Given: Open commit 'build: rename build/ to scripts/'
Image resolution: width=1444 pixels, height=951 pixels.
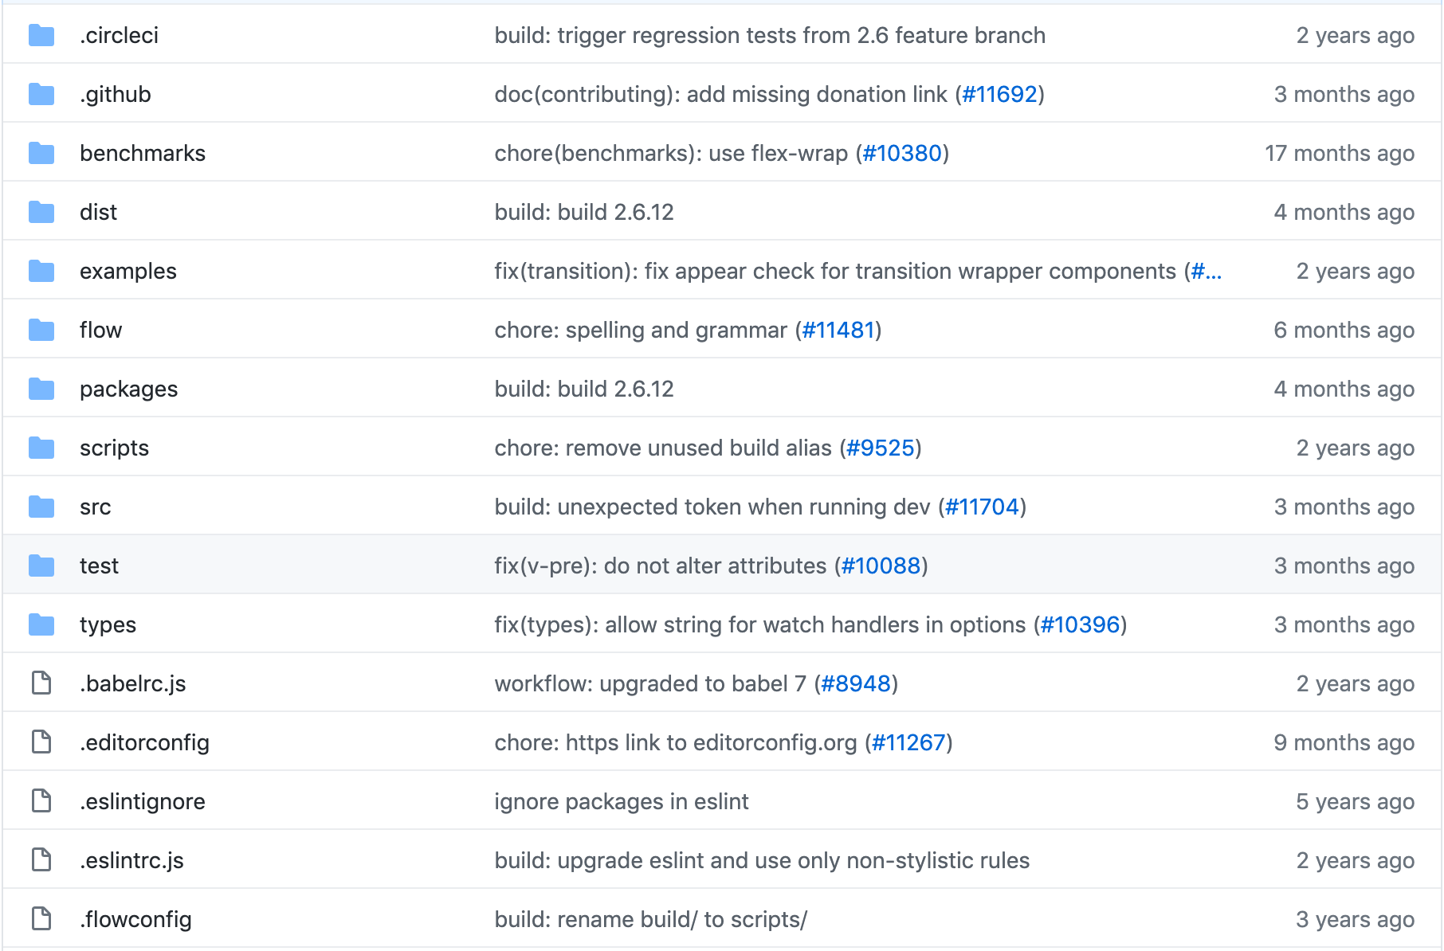Looking at the screenshot, I should pyautogui.click(x=650, y=919).
